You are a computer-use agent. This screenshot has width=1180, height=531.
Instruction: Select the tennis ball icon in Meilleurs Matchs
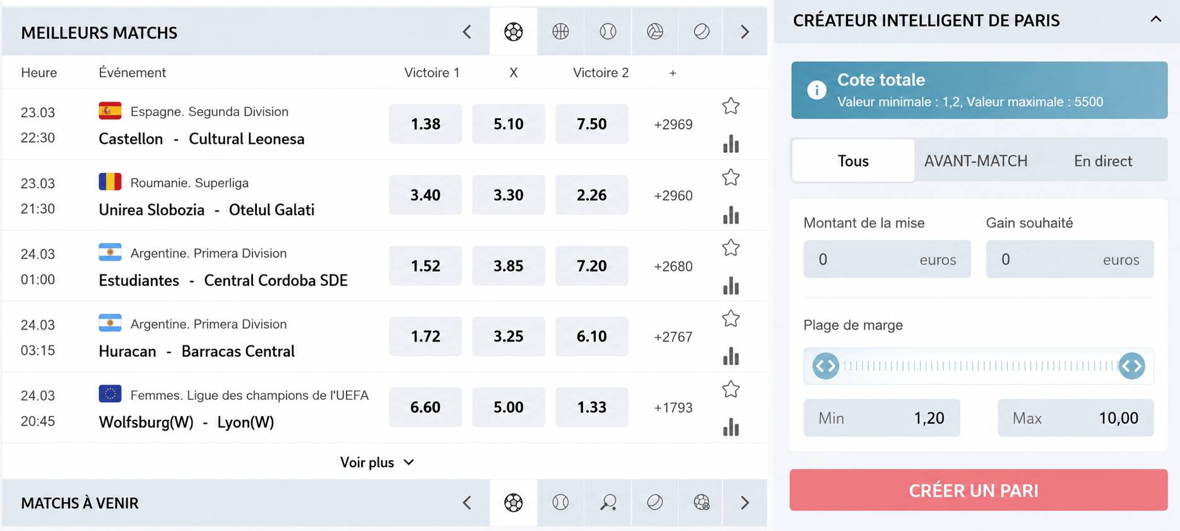pos(608,32)
